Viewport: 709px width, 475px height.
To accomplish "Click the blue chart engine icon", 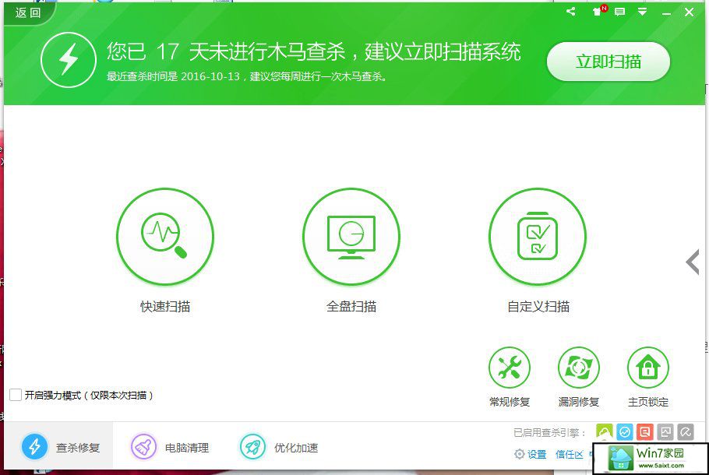I will (x=625, y=432).
